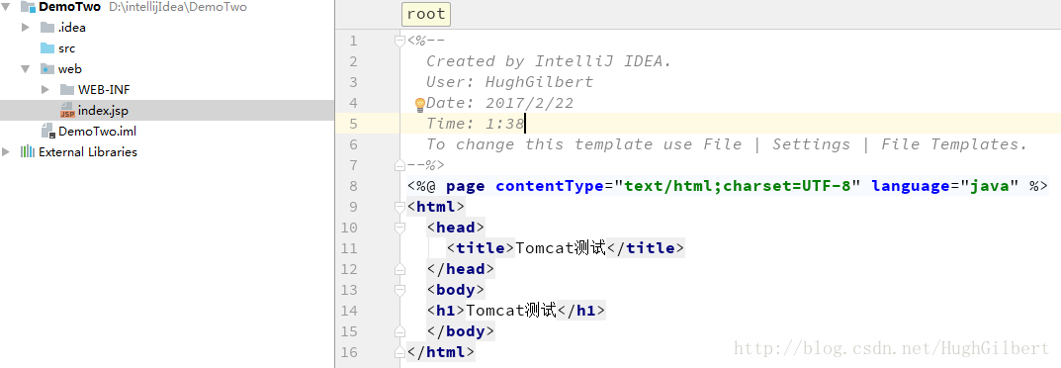This screenshot has height=368, width=1061.
Task: Click "Created by IntelliJ IDEA." comment
Action: (549, 61)
